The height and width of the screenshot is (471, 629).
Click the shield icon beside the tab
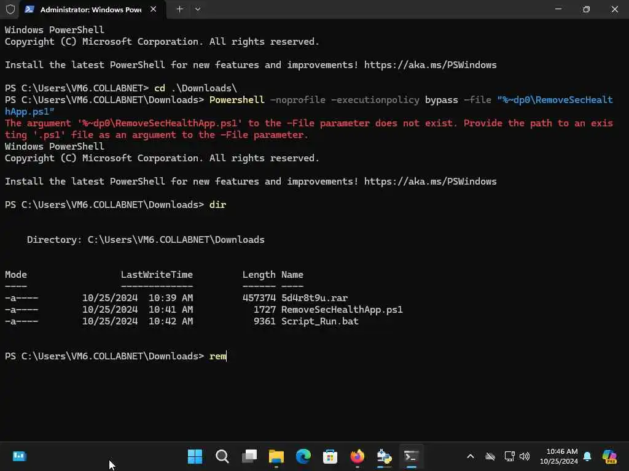coord(10,9)
